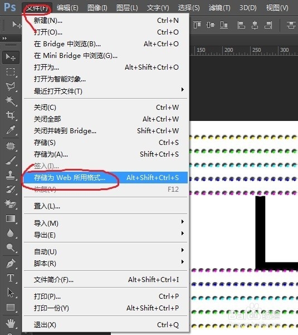Select the Path Selection tool
Viewport: 298px width, 335px height.
click(11, 293)
